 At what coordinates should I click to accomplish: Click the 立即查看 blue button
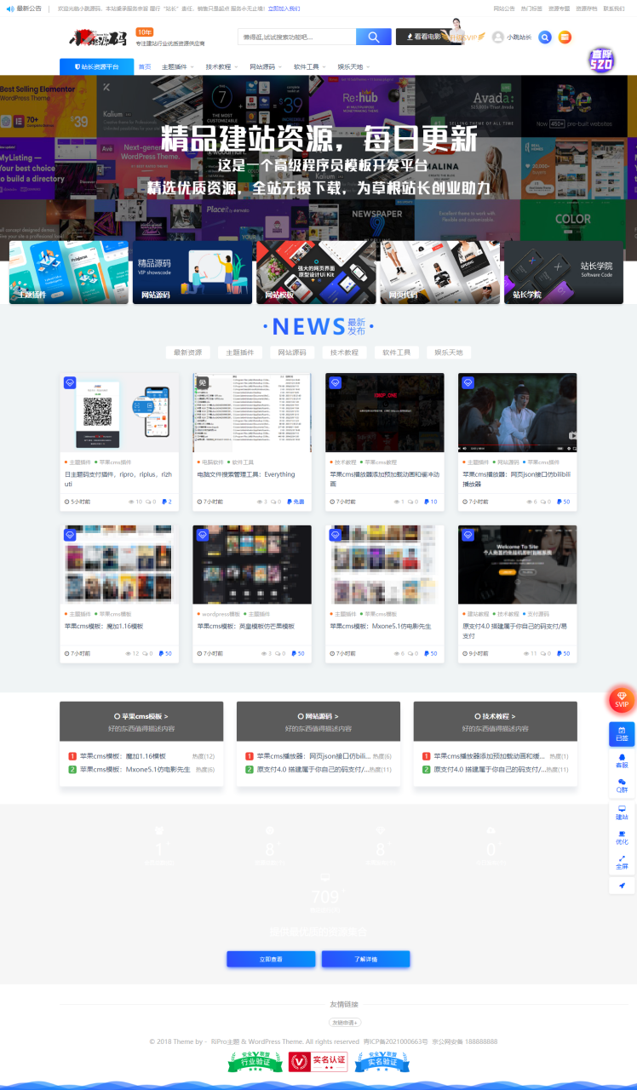(271, 959)
